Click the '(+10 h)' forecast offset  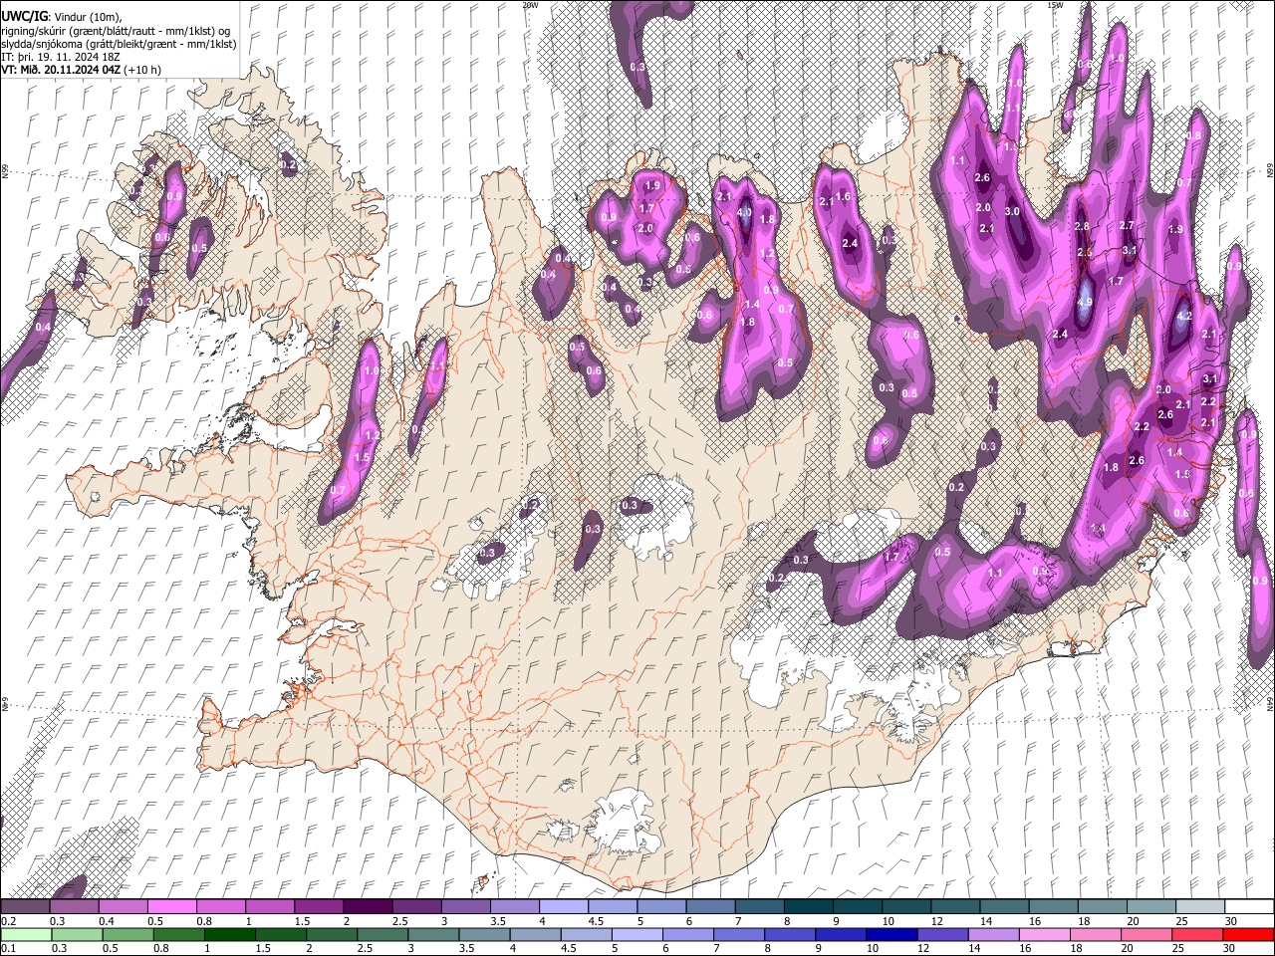click(143, 70)
